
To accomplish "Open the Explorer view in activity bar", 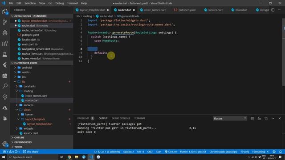I will (5, 12).
